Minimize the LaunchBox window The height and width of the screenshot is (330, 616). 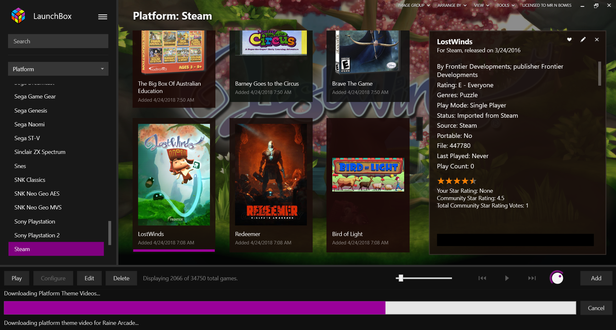pyautogui.click(x=582, y=5)
